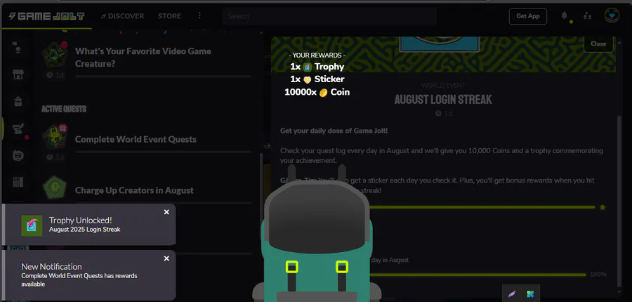Image resolution: width=632 pixels, height=302 pixels.
Task: Click the Get App button
Action: click(x=528, y=16)
